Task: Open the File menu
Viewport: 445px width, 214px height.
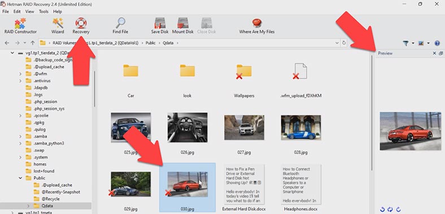Action: tap(6, 12)
